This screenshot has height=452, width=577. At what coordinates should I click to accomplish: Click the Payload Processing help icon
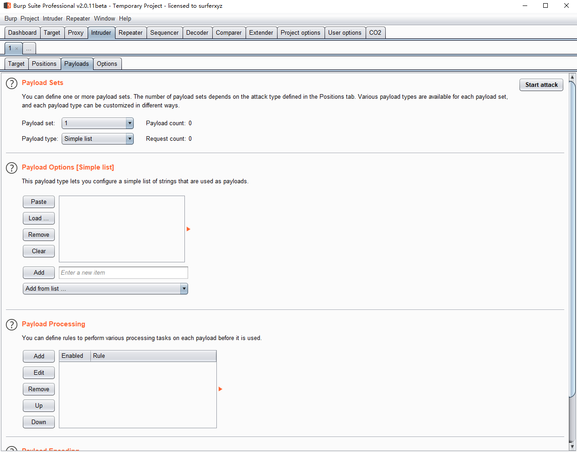point(11,325)
